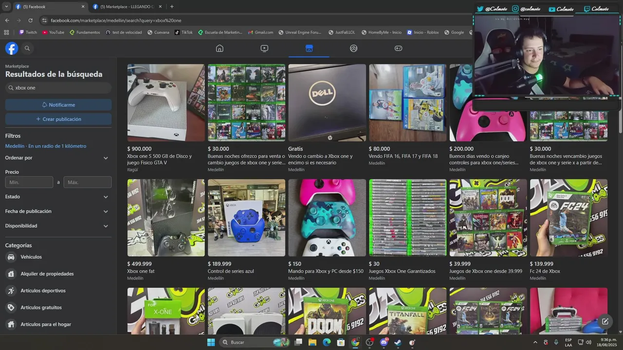This screenshot has width=623, height=350.
Task: Expand the Ordenar por filter
Action: pos(58,158)
